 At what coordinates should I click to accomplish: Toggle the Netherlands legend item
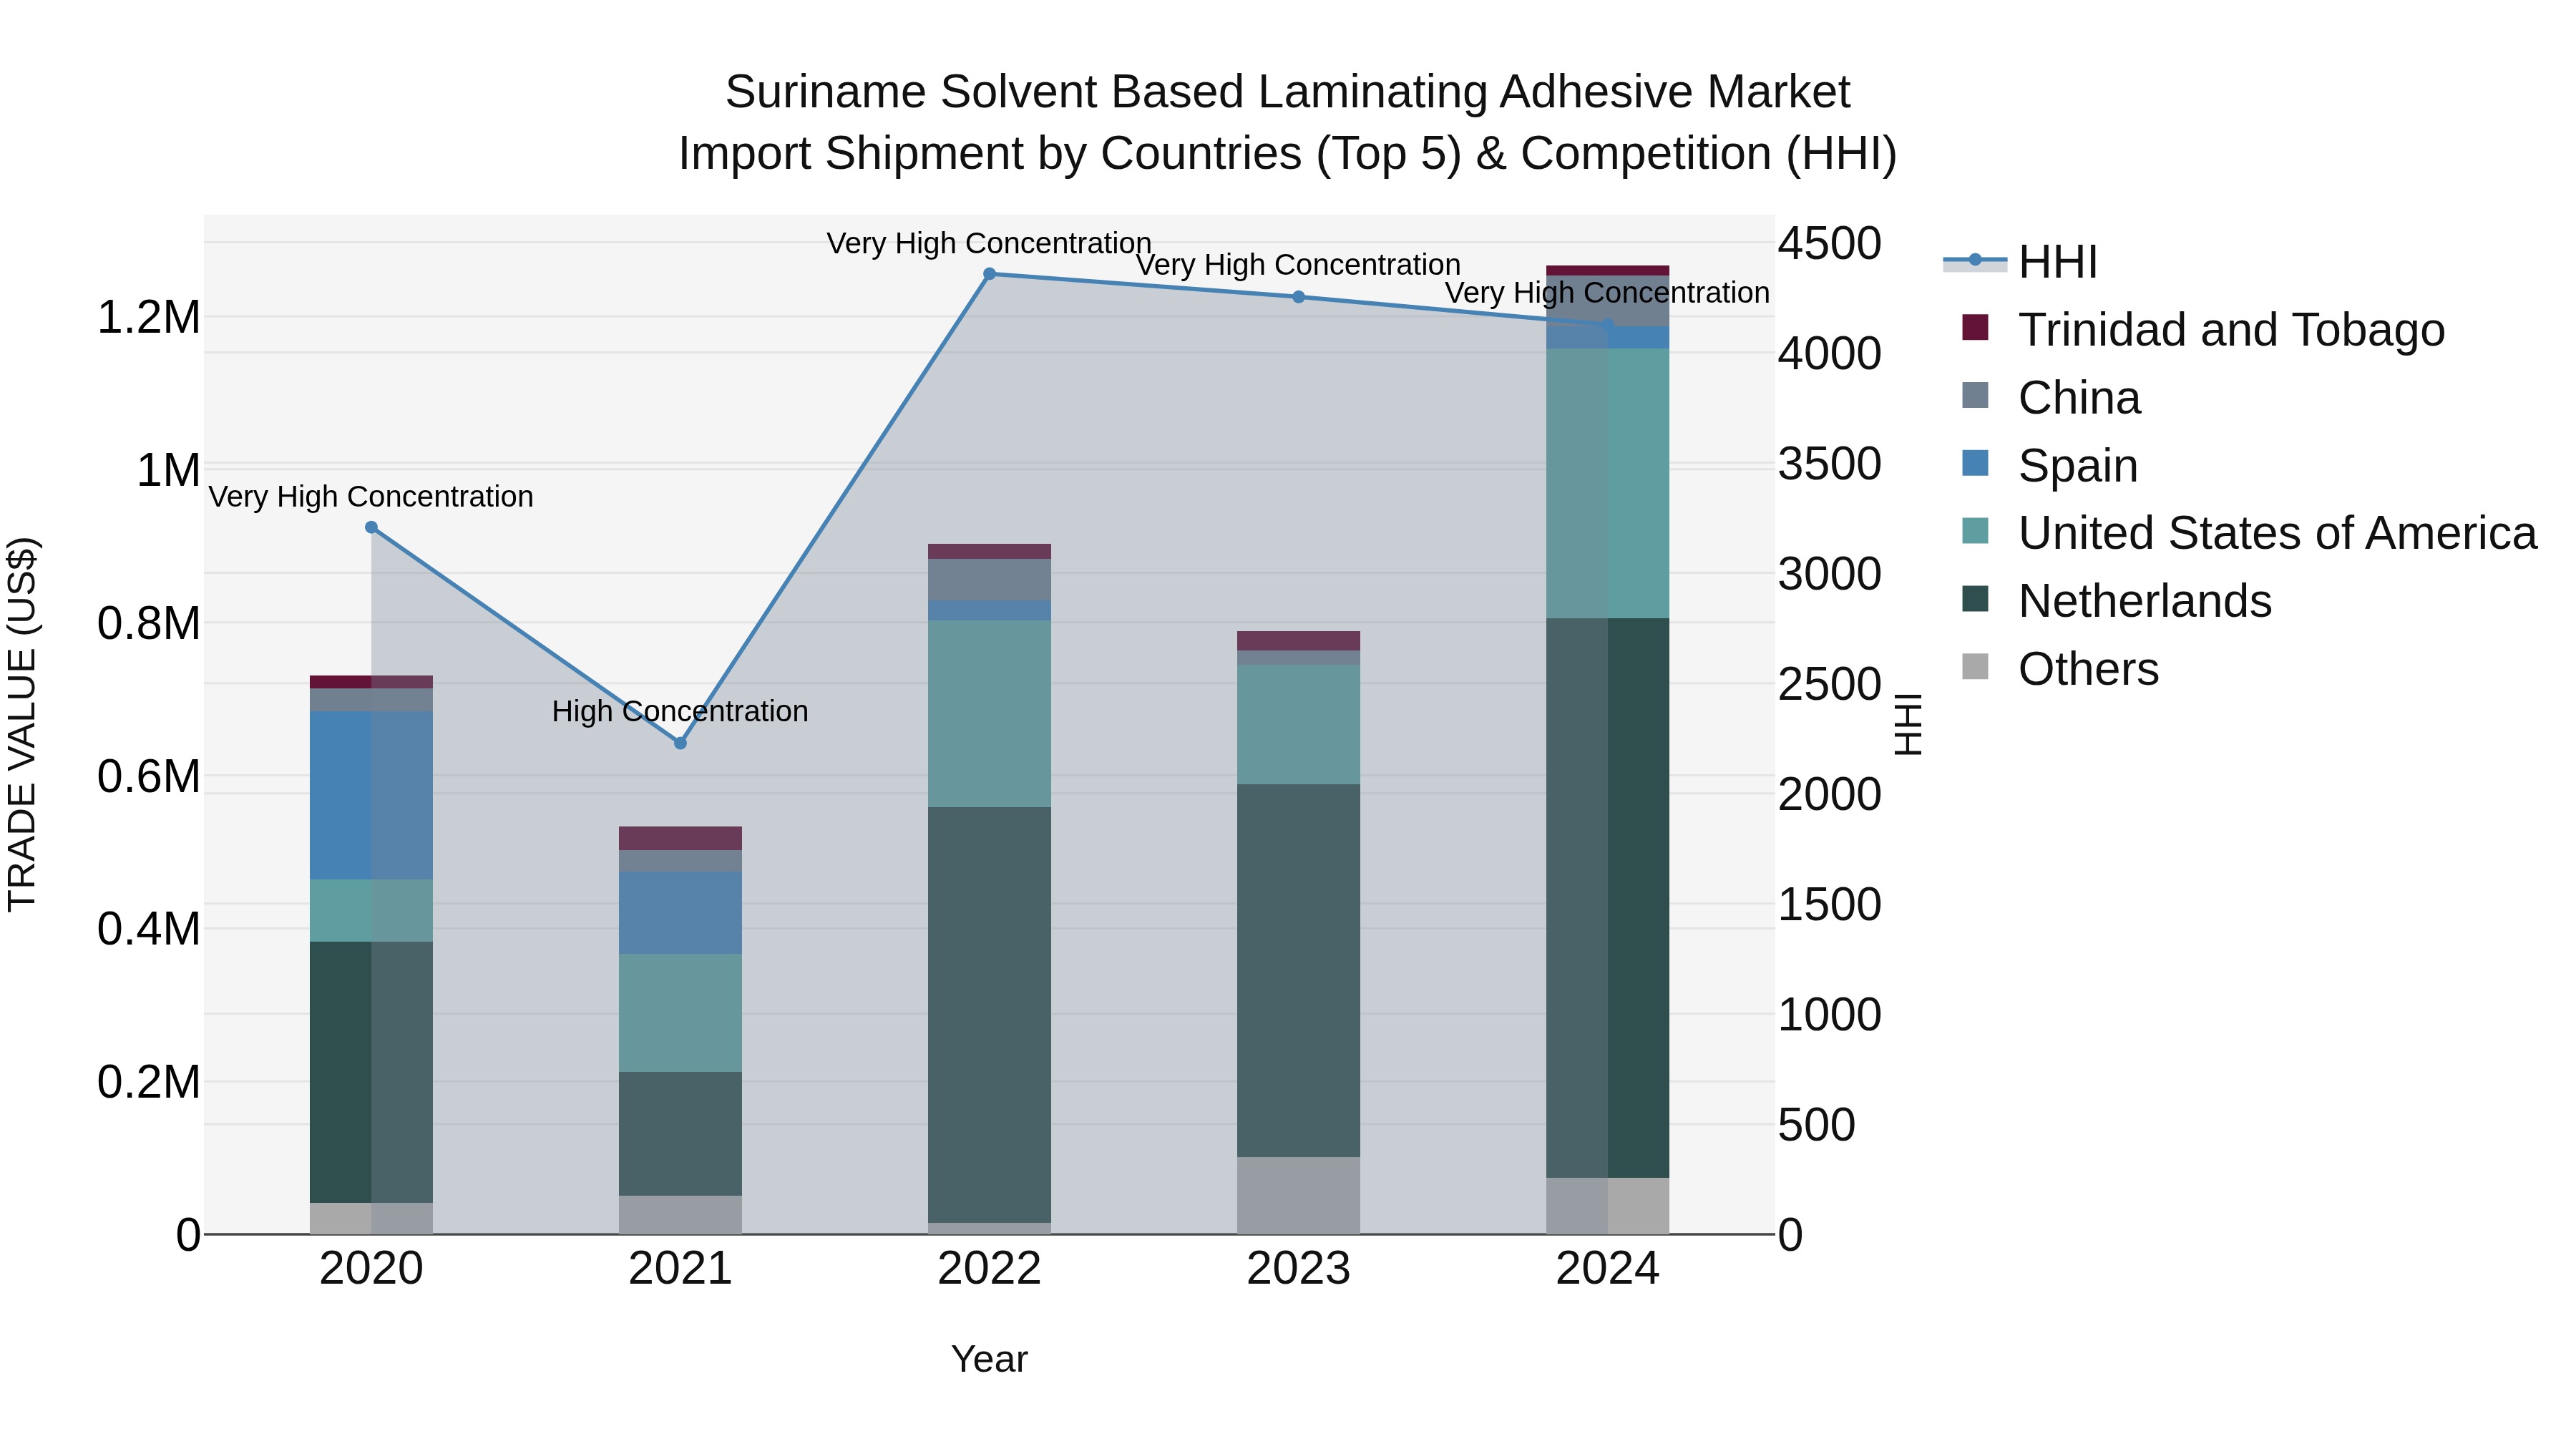(2117, 600)
